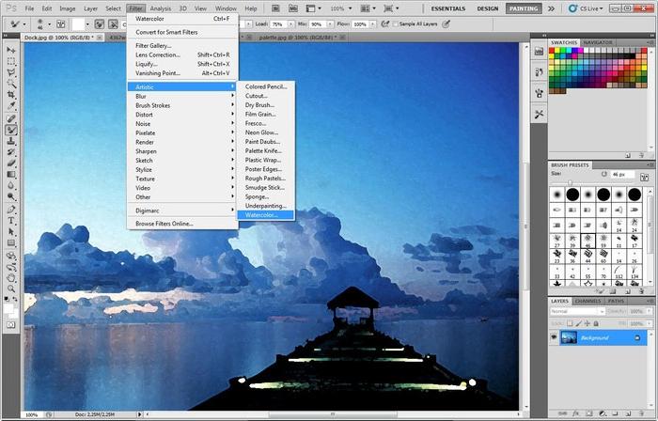Select the Pen tool
The image size is (658, 421).
point(11,210)
